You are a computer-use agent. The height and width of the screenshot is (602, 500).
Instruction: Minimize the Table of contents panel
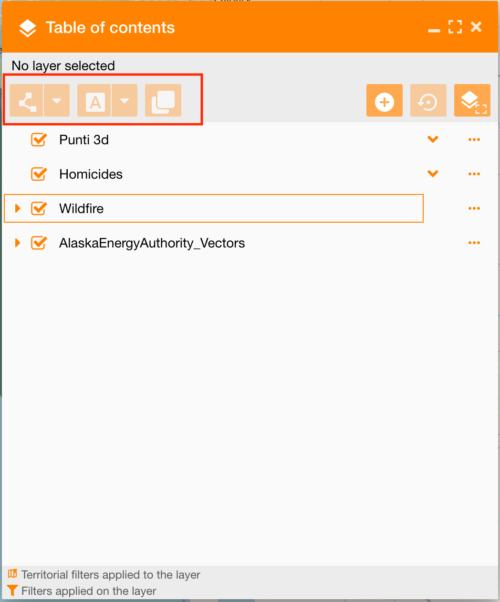click(x=434, y=30)
